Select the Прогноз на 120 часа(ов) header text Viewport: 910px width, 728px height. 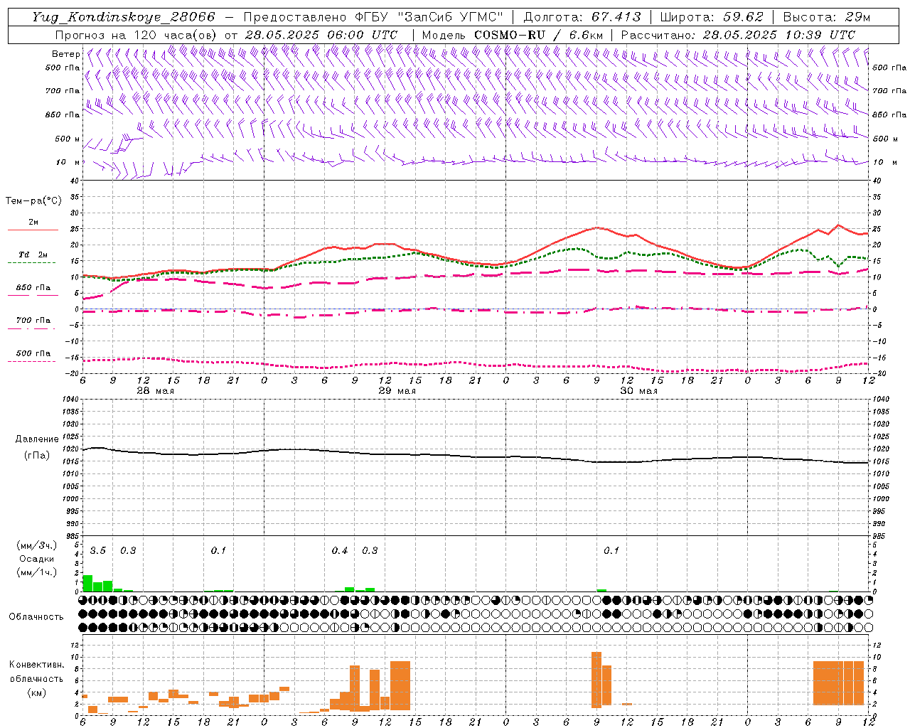(x=136, y=35)
